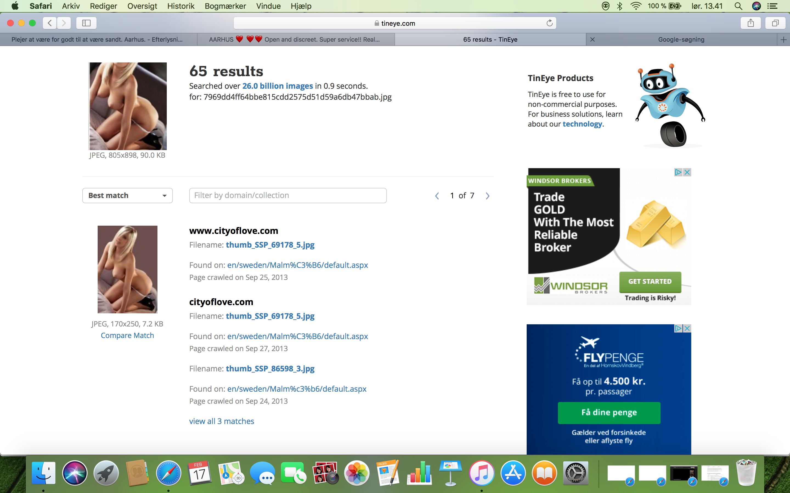Open iBooks from the Dock
The height and width of the screenshot is (493, 790).
click(x=544, y=473)
